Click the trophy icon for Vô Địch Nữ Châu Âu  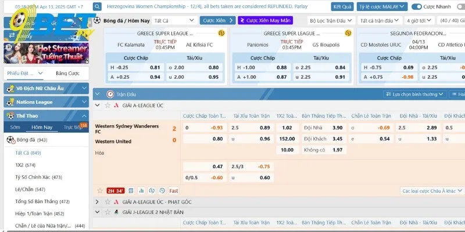pyautogui.click(x=10, y=89)
